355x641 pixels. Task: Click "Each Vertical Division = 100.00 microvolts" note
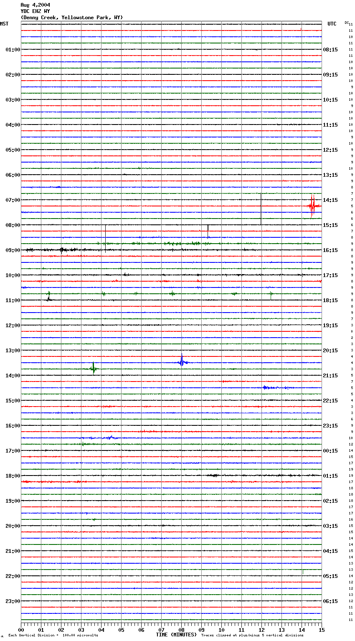[x=53, y=636]
